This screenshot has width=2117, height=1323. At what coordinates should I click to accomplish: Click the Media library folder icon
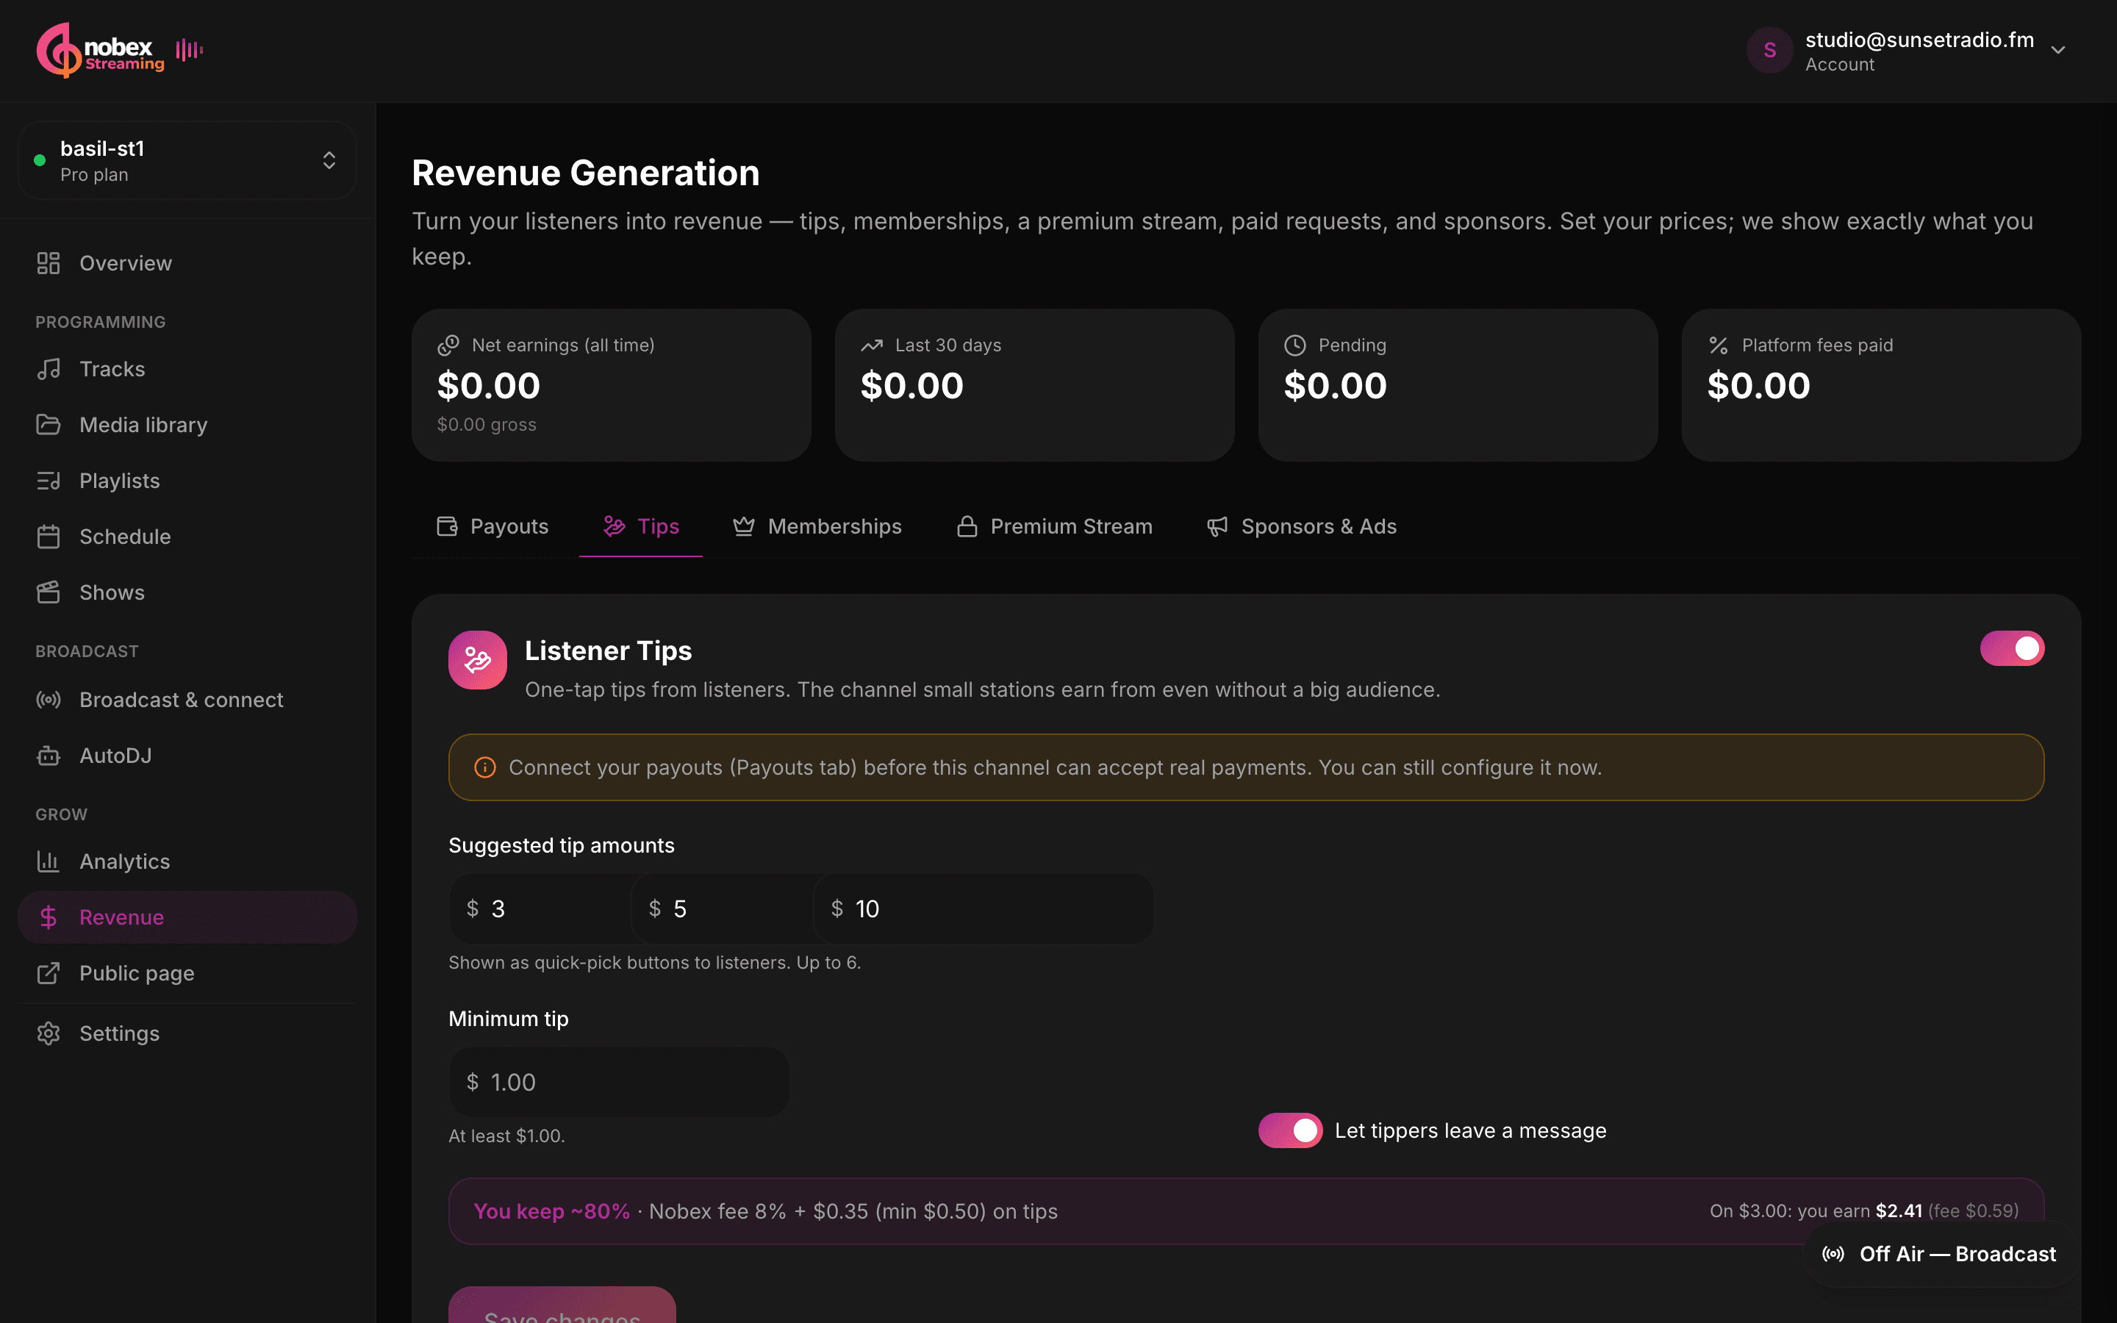(48, 426)
